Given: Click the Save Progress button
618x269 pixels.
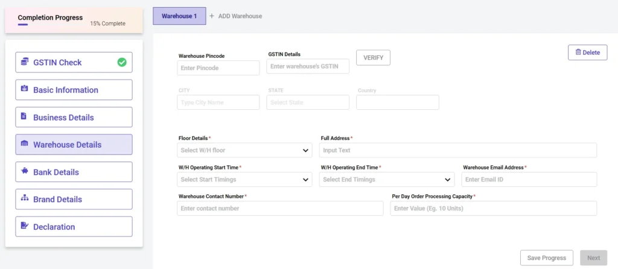Looking at the screenshot, I should (546, 258).
